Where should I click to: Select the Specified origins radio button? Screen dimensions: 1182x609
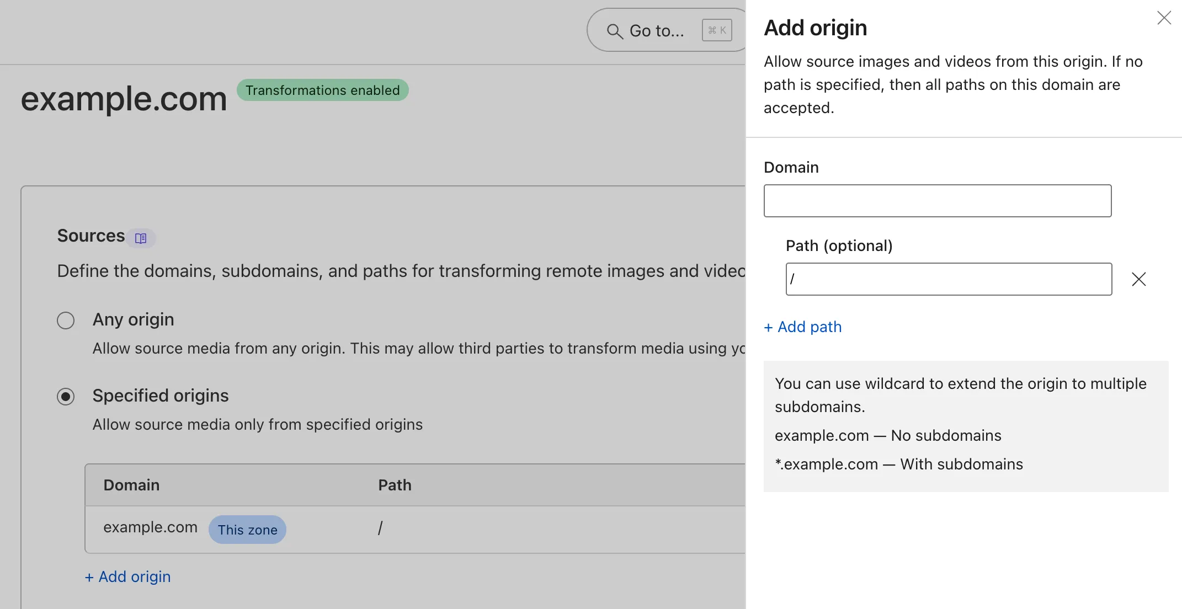66,396
